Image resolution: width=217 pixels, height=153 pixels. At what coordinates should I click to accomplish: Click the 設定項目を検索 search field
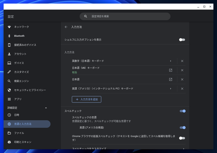click(x=125, y=16)
